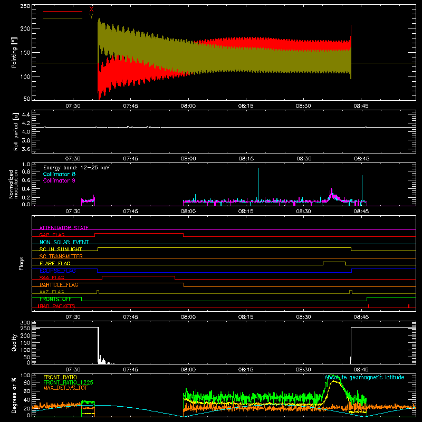422x422 pixels.
Task: Click the brief olive flag pulse near 08:42
Action: [351, 292]
